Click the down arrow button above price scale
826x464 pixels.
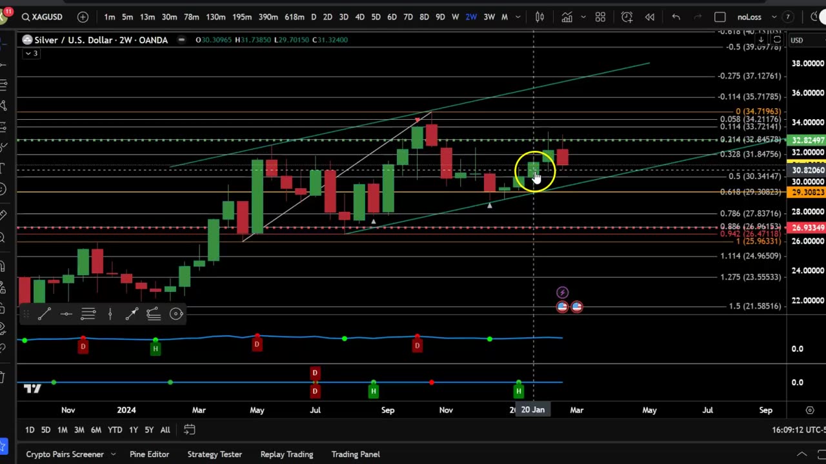pyautogui.click(x=761, y=40)
